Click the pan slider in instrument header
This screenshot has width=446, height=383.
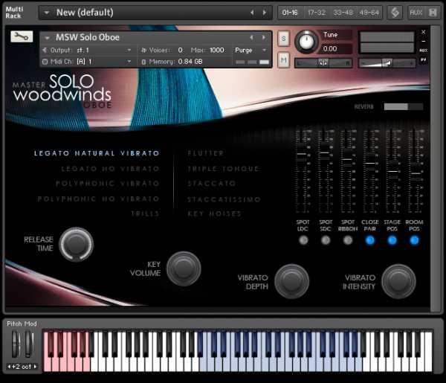coord(323,62)
